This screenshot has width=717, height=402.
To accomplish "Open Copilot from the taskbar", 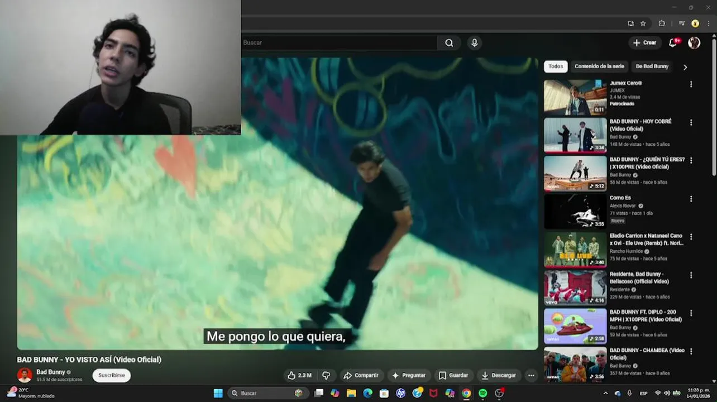I will tap(334, 393).
